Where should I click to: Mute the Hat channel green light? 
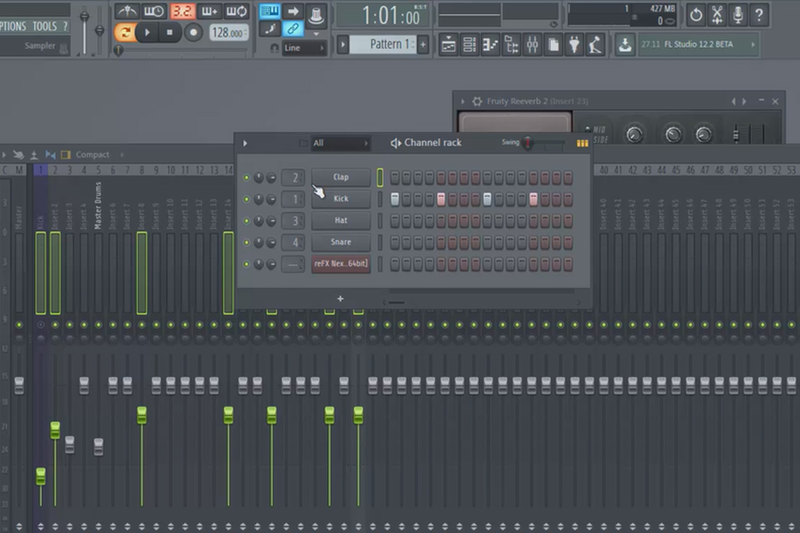(x=247, y=221)
